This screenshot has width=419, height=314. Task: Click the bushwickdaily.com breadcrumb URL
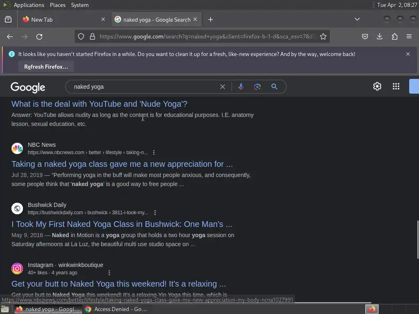pos(88,213)
